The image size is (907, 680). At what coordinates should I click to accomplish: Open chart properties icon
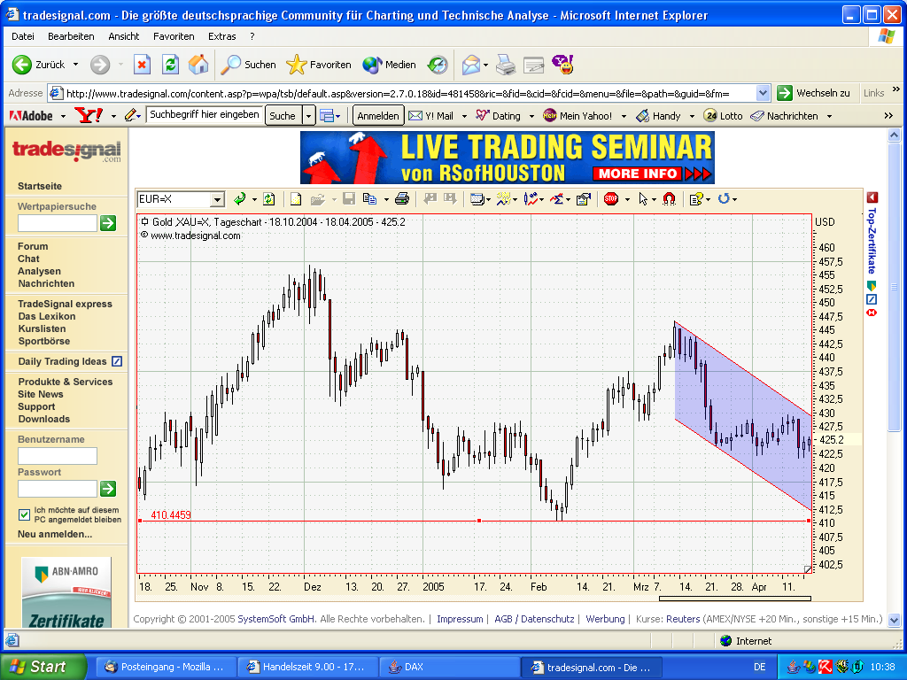tap(584, 199)
